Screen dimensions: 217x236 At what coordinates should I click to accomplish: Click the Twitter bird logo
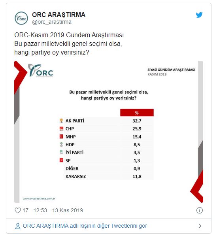(199, 15)
